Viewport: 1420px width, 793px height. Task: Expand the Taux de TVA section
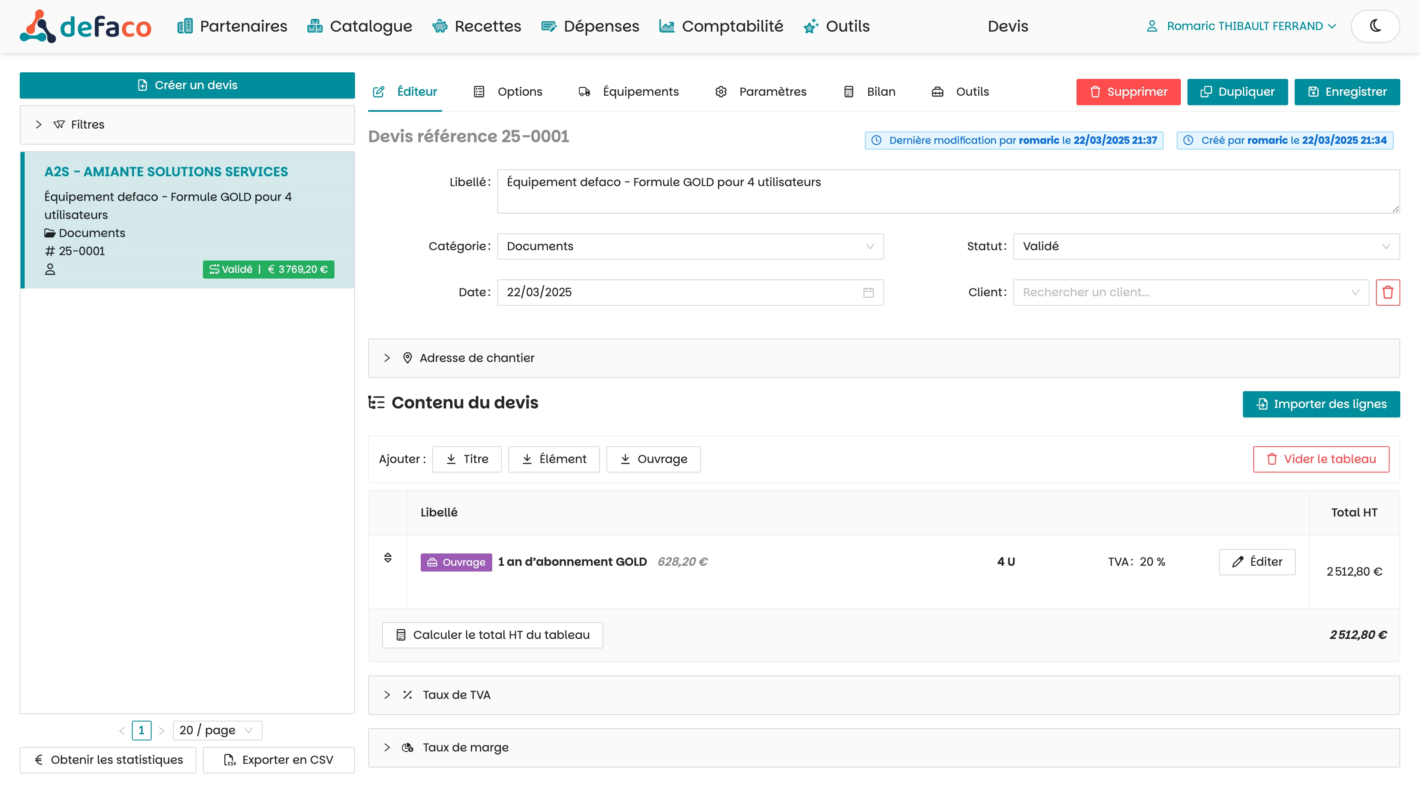tap(456, 695)
